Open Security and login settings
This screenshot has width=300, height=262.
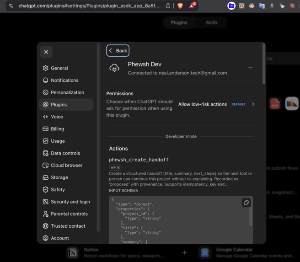click(66, 202)
